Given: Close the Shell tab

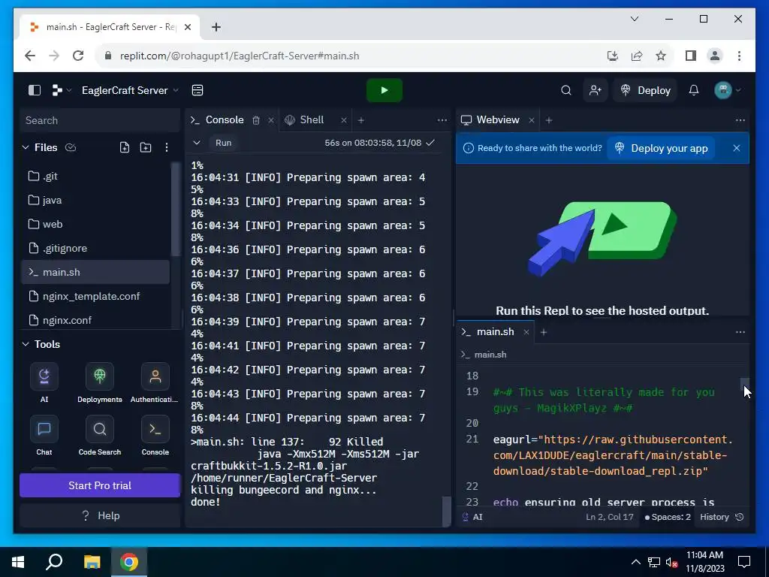Looking at the screenshot, I should (344, 120).
